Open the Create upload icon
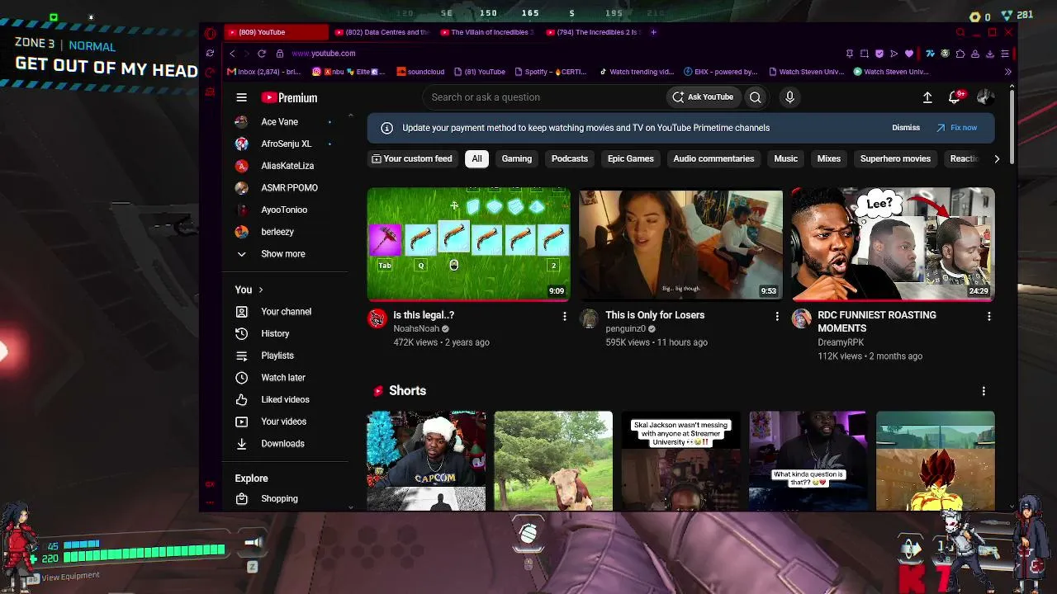The height and width of the screenshot is (594, 1057). point(927,97)
